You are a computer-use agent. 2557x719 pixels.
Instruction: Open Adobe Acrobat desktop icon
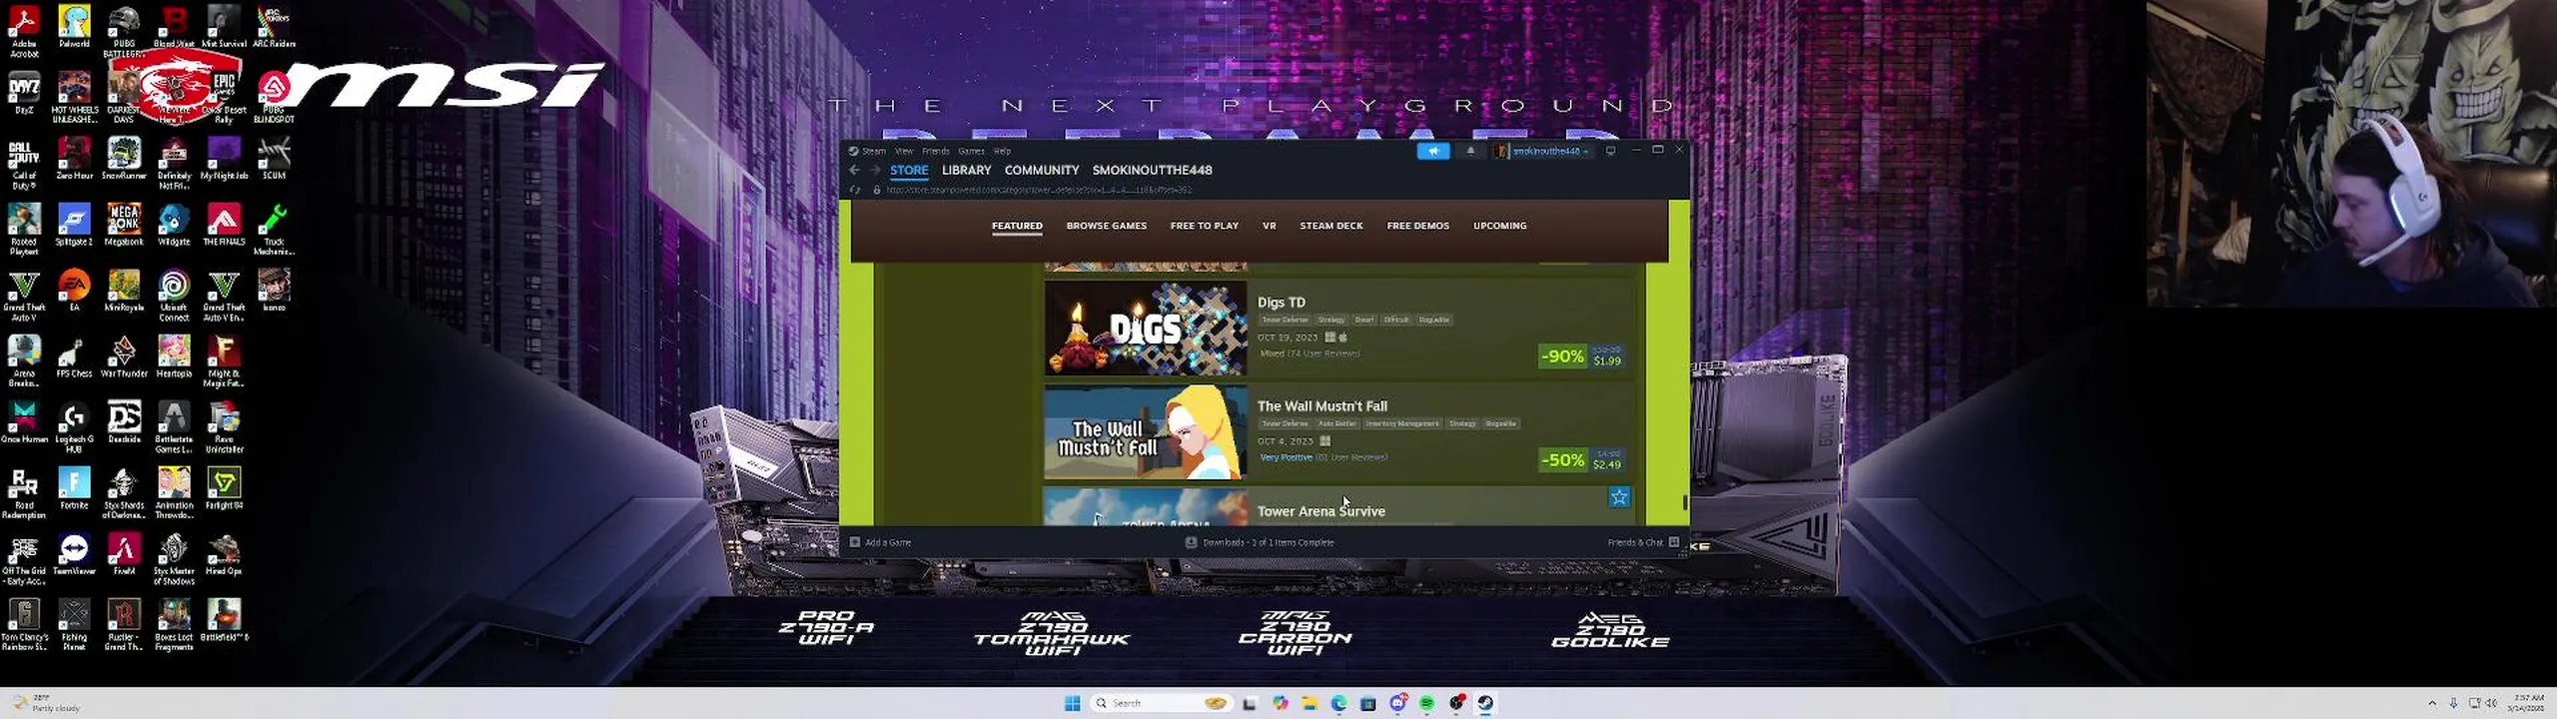(x=24, y=31)
